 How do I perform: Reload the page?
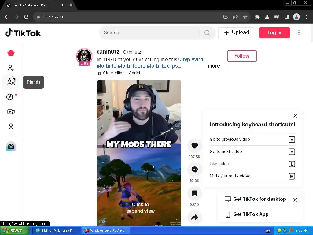[26, 17]
